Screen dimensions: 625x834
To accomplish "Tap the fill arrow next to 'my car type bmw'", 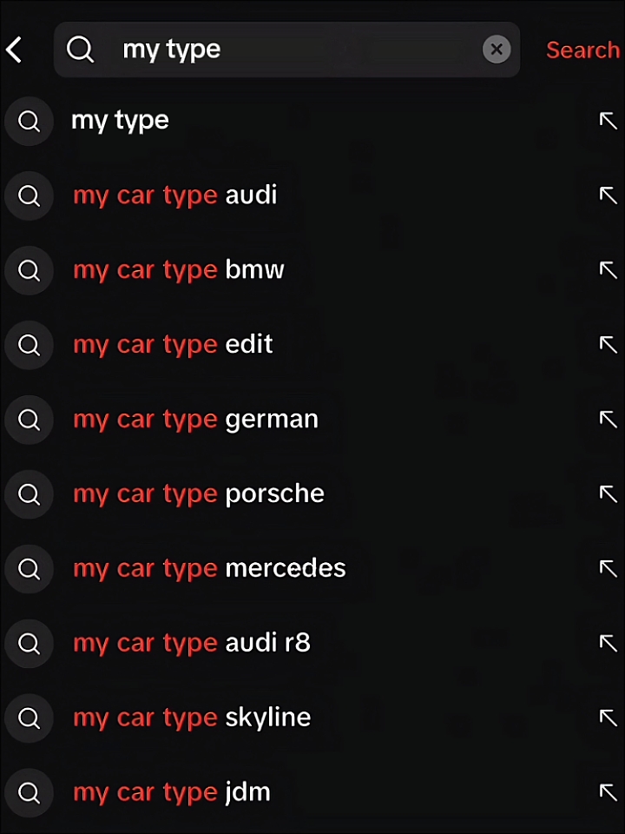I will coord(609,270).
